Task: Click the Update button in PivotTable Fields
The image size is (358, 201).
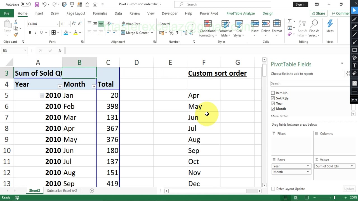Action: pyautogui.click(x=349, y=189)
